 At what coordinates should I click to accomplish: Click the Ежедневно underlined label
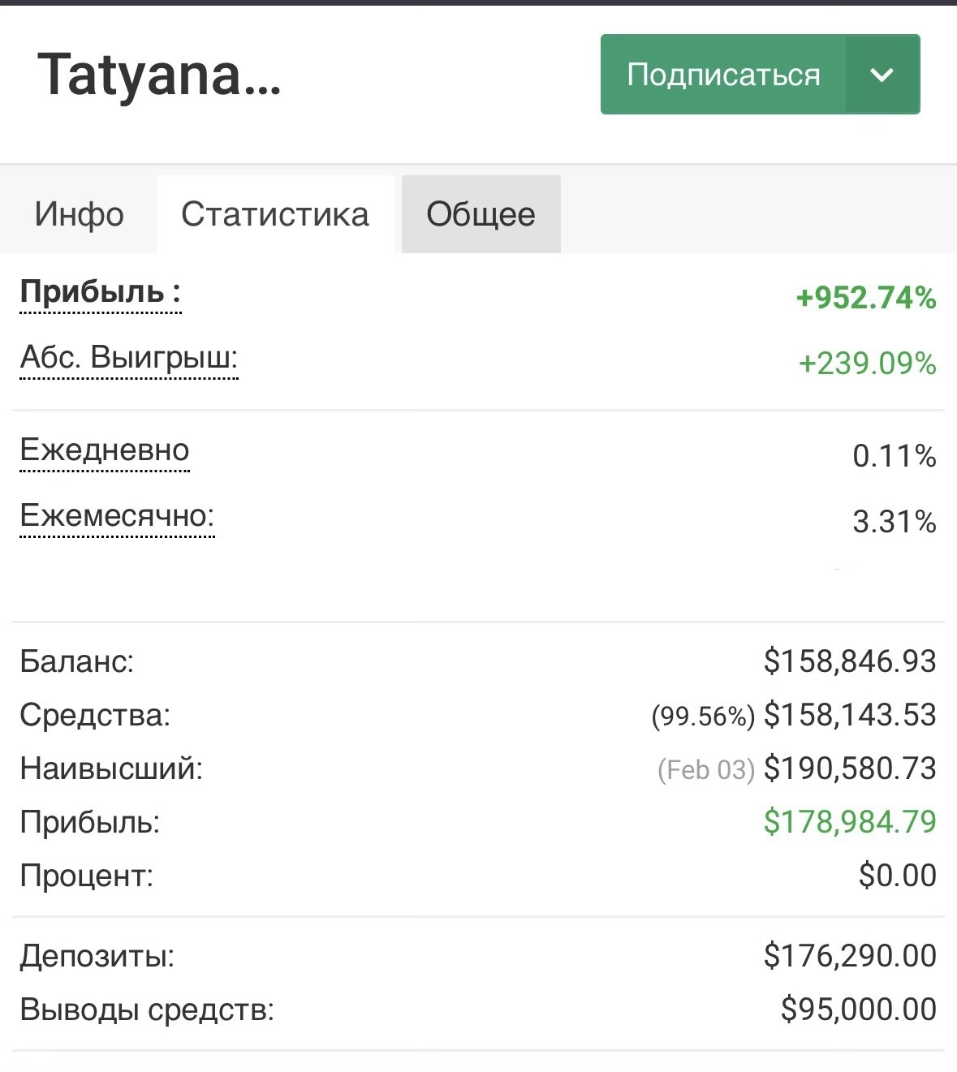pos(105,450)
